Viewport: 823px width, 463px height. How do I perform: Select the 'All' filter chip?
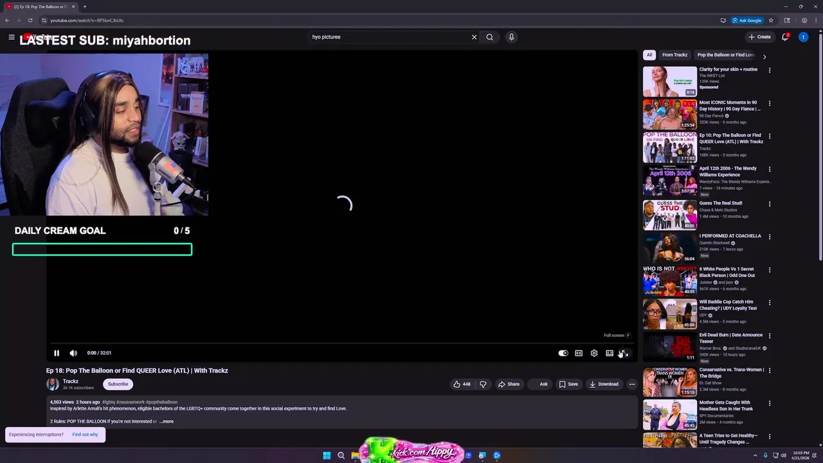649,55
